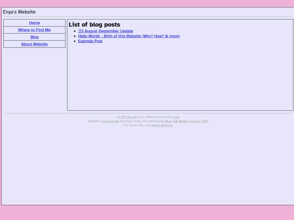Open About Website in the sidebar

(x=34, y=44)
